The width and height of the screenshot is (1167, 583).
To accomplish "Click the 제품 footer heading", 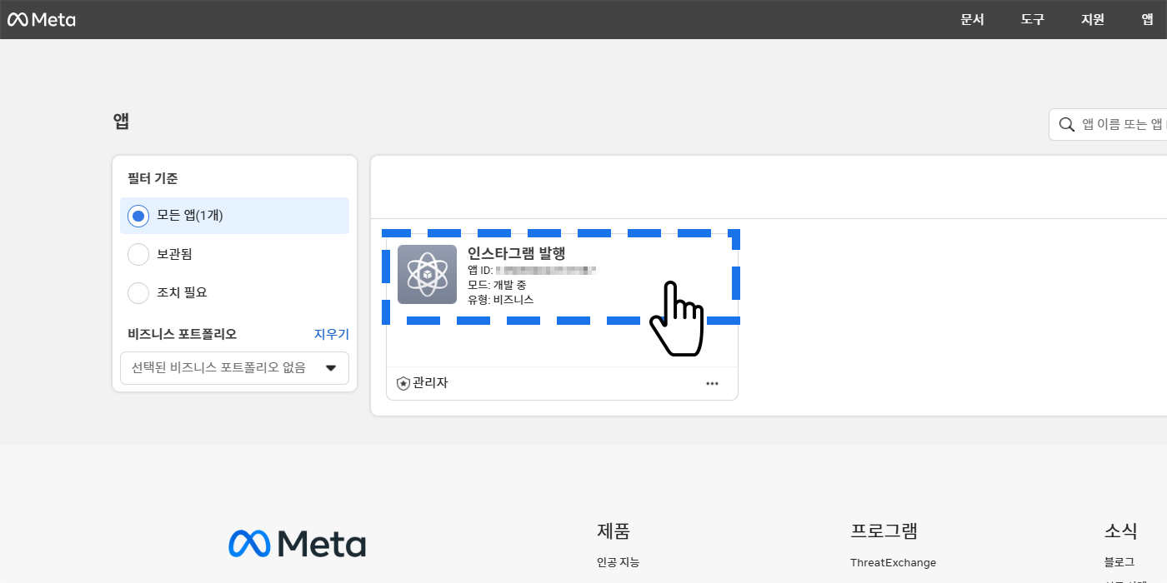I will tap(614, 531).
